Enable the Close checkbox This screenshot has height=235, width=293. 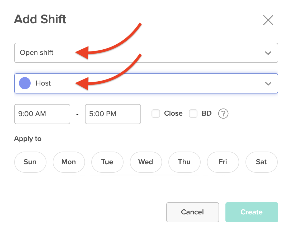156,114
